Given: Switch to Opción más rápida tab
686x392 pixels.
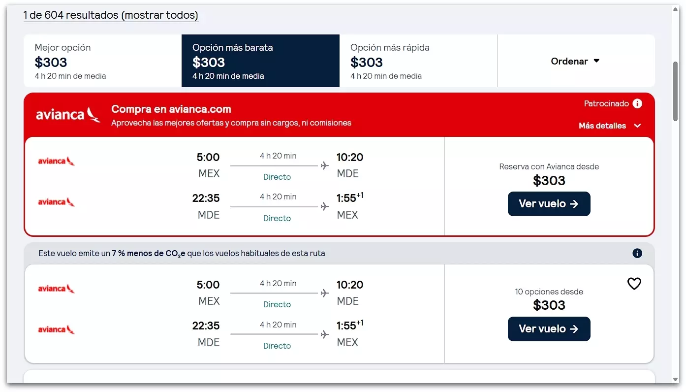Looking at the screenshot, I should coord(418,61).
